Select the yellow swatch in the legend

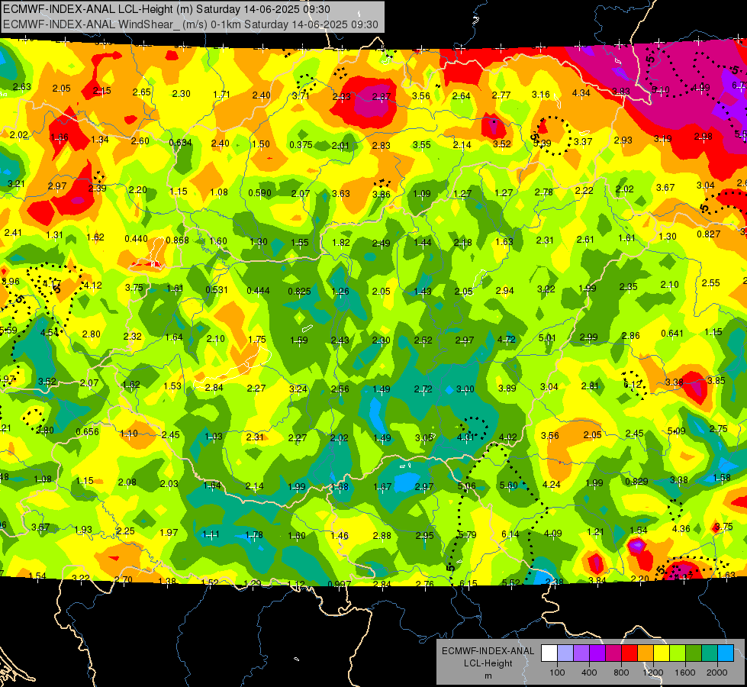[x=662, y=653]
